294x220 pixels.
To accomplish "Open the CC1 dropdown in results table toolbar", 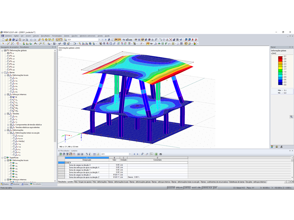I will 130,154.
